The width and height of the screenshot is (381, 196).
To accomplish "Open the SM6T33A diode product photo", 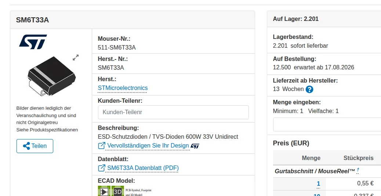I will (x=51, y=76).
